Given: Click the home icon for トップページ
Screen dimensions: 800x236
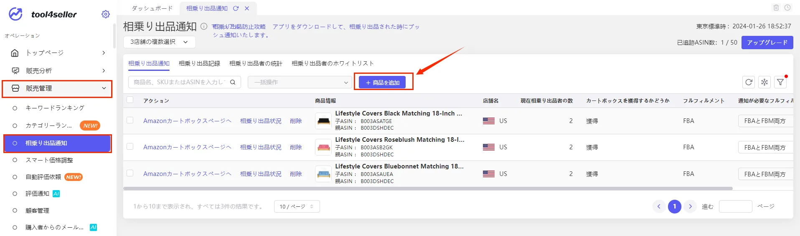Looking at the screenshot, I should [15, 53].
